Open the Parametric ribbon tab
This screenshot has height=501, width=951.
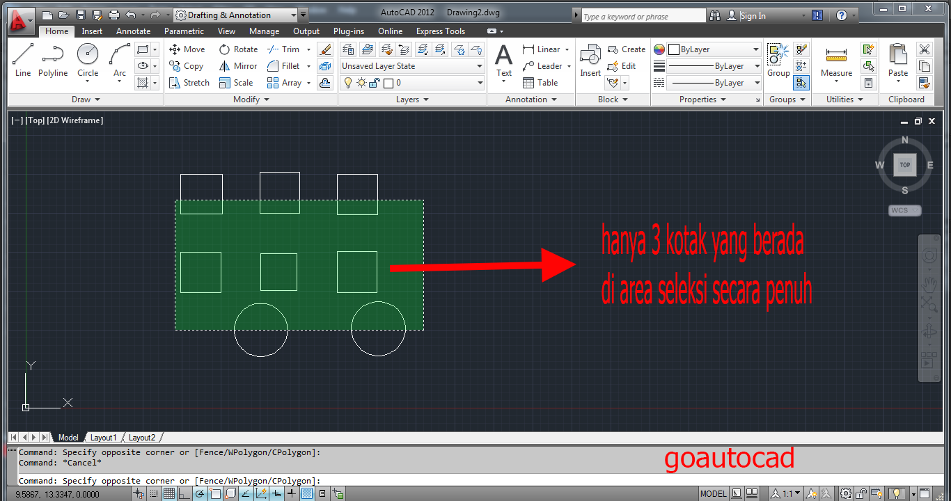click(184, 31)
